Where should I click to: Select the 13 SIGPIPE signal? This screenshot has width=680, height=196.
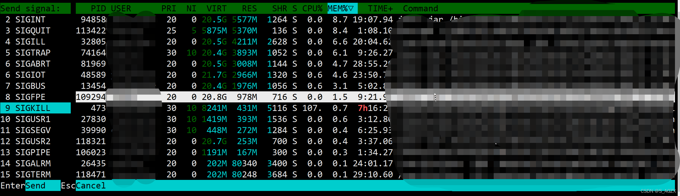pos(35,152)
